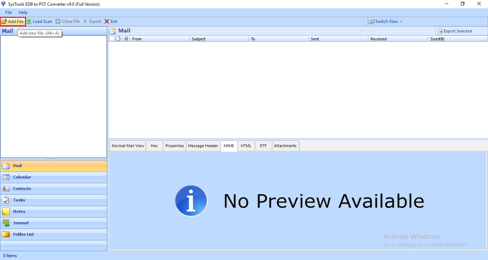Click the Export play-arrow toolbar item
This screenshot has width=488, height=260.
(93, 21)
